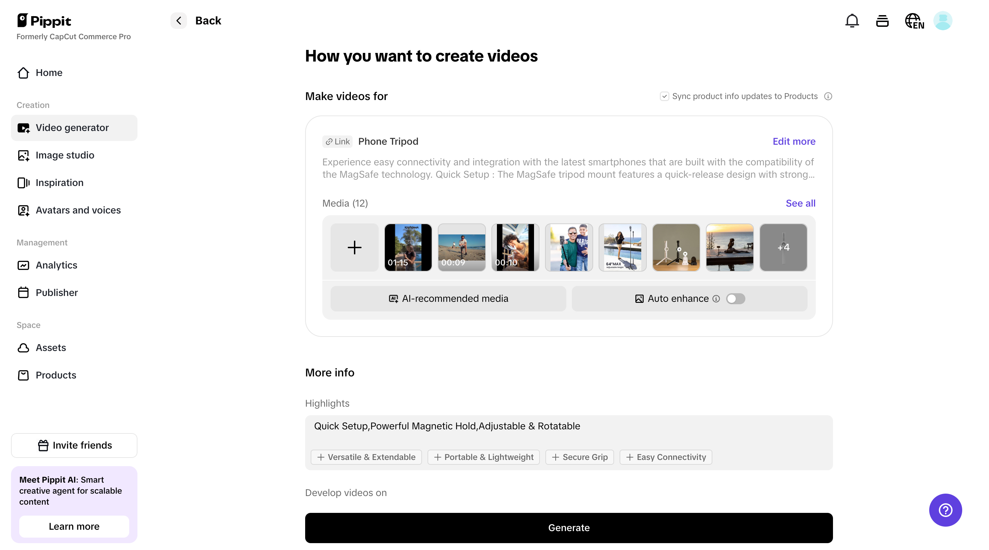The image size is (989, 550).
Task: Go to the Home menu item
Action: (49, 73)
